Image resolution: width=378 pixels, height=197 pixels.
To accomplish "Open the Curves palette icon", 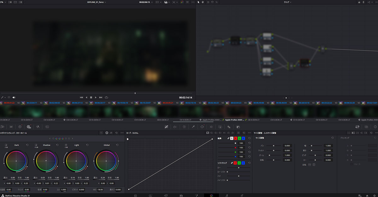I will click(x=167, y=126).
